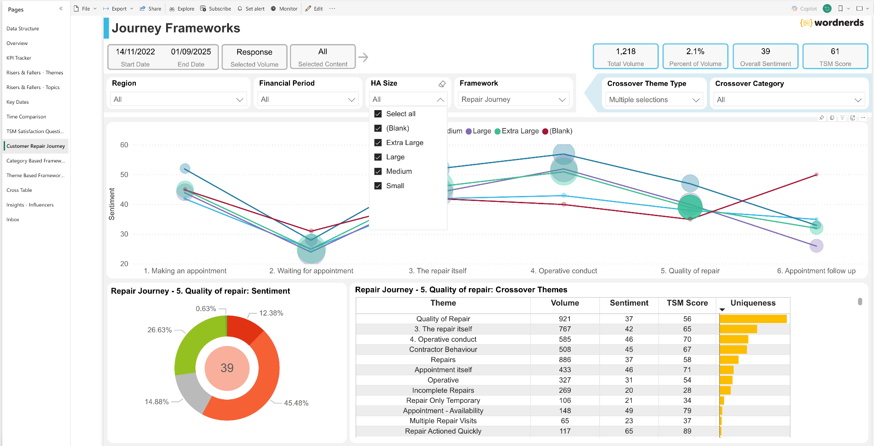Screen dimensions: 874x446
Task: Expand the Crossover Theme Type dropdown
Action: 653,100
